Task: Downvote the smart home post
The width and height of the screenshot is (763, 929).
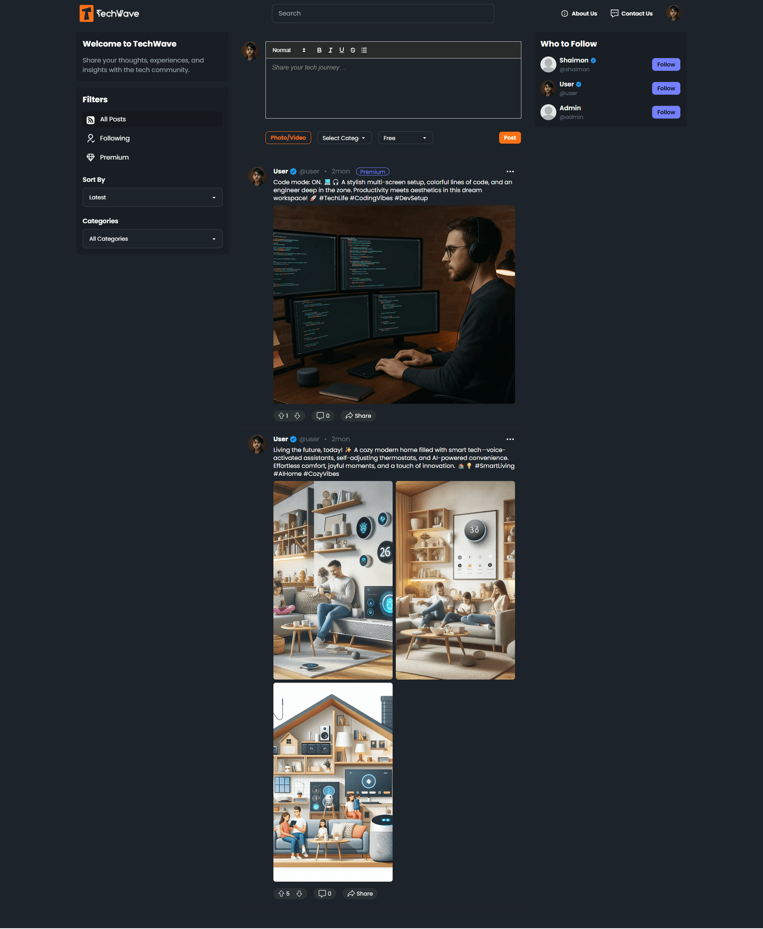Action: click(299, 893)
